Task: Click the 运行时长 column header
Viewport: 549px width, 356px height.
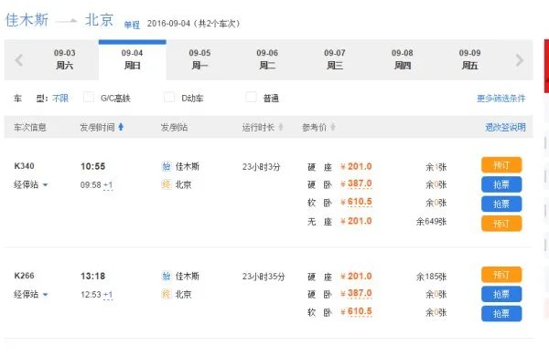Action: coord(258,127)
